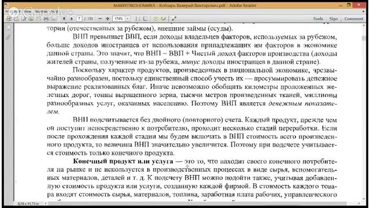This screenshot has height=208, width=370.
Task: Click the Send by email envelope icon
Action: pos(54,18)
